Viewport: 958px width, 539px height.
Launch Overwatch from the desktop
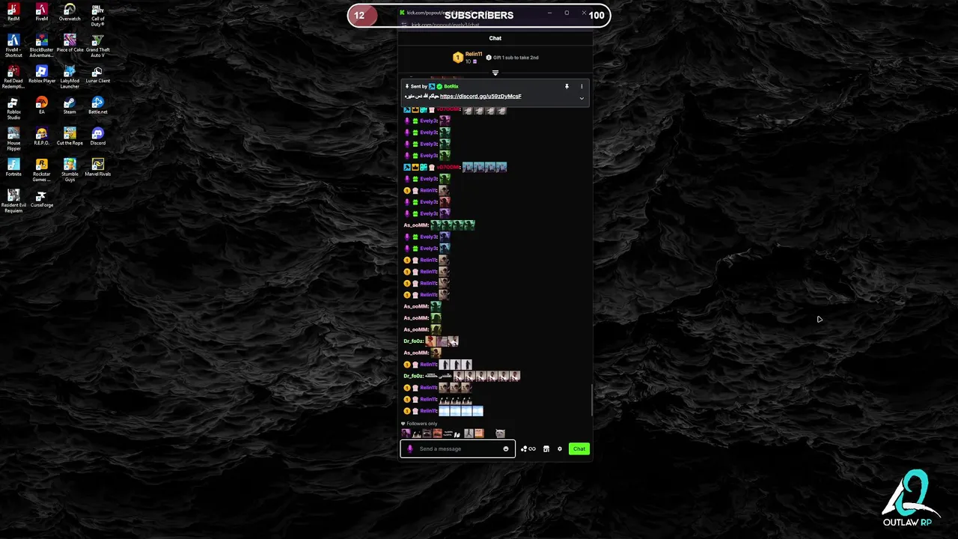pyautogui.click(x=70, y=12)
